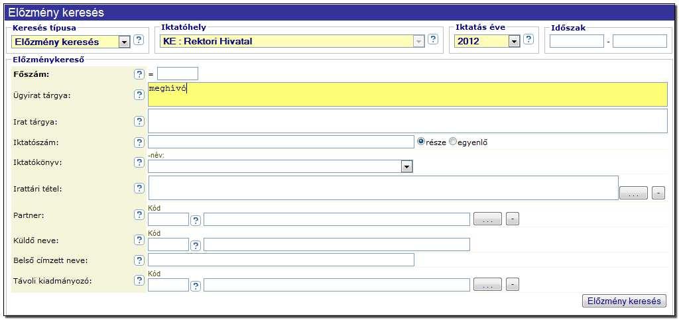Show help for Iktatókönyv field
Viewport: 679px width, 320px height.
point(139,162)
